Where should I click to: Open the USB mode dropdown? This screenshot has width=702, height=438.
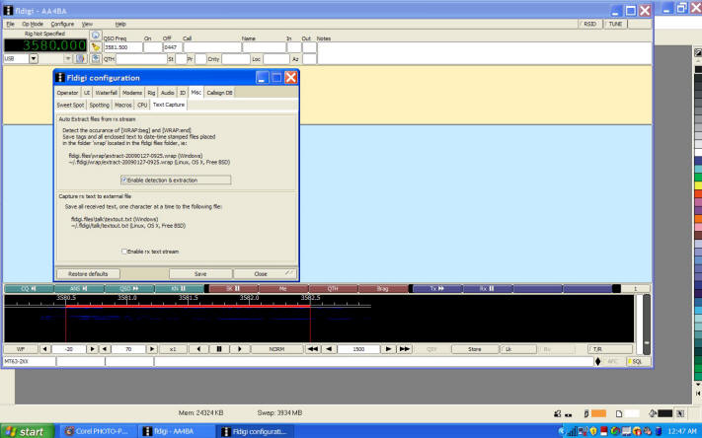(x=34, y=58)
